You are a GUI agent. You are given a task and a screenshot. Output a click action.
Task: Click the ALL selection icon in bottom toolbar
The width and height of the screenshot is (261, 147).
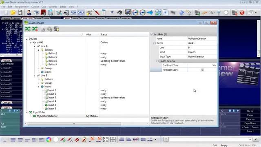coord(5,140)
